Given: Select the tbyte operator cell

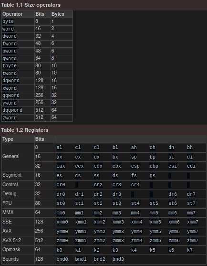Looking at the screenshot, I should [x=10, y=65].
